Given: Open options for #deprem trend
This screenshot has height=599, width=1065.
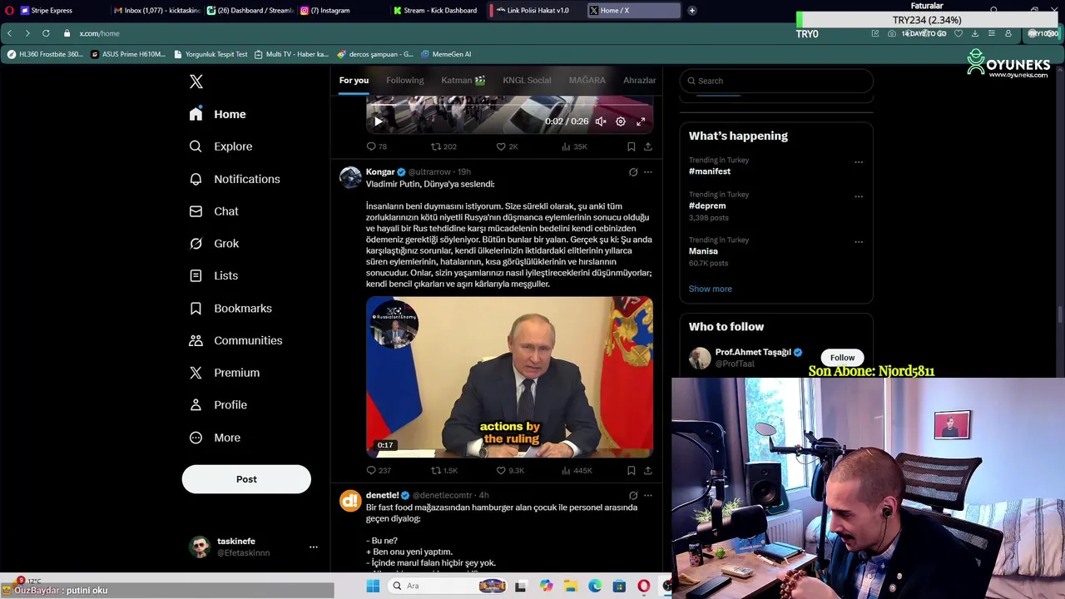Looking at the screenshot, I should 859,196.
